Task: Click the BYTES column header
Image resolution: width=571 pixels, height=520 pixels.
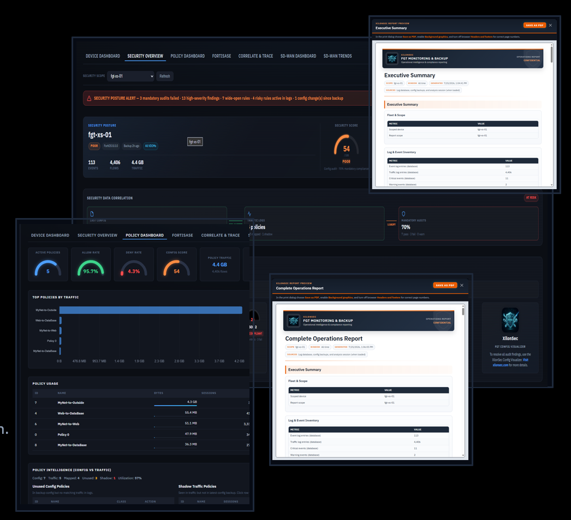Action: coord(158,393)
